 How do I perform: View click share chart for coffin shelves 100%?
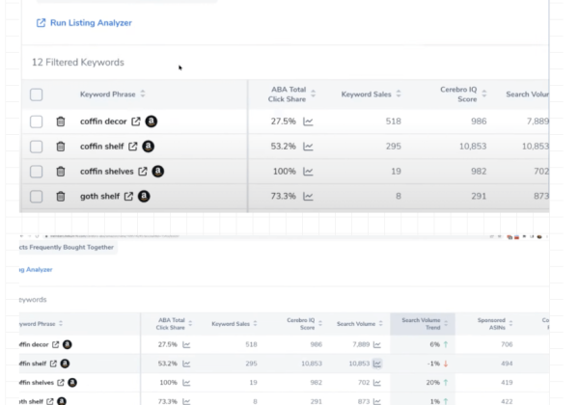[308, 172]
